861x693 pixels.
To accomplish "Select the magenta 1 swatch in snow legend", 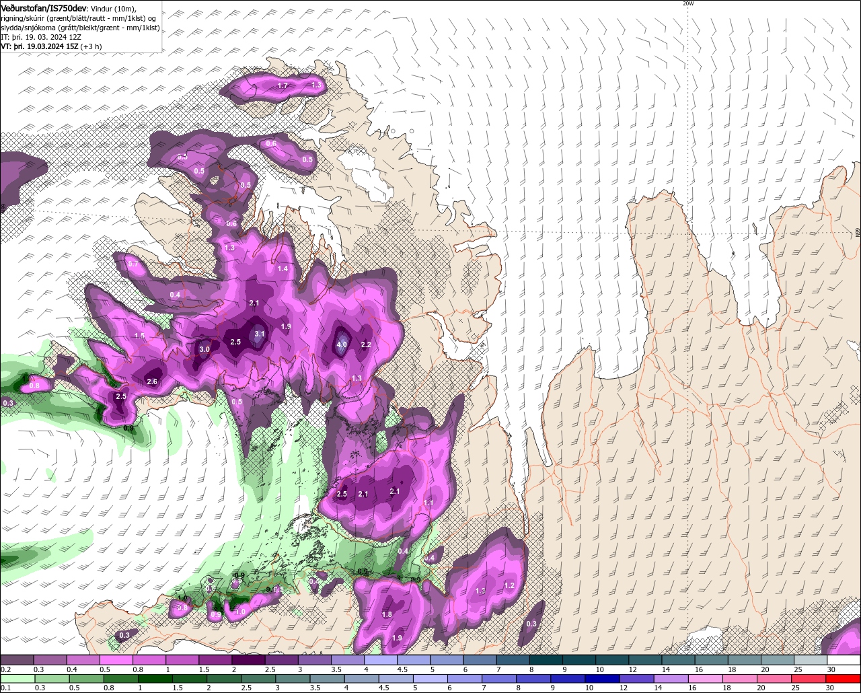I will tap(182, 660).
